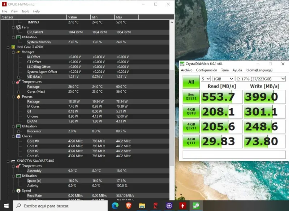Click the HWMonitor title bar app icon
Image resolution: width=289 pixels, height=211 pixels.
click(x=4, y=4)
